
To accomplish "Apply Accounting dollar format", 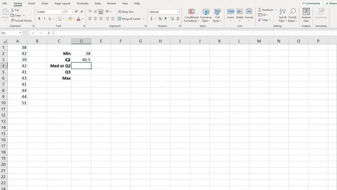I will click(x=151, y=19).
